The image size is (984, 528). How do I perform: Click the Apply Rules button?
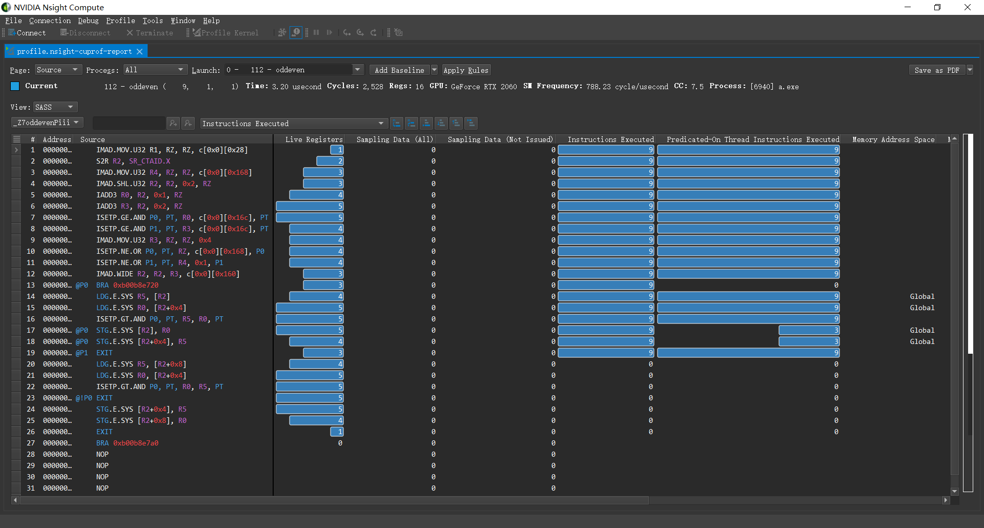465,70
